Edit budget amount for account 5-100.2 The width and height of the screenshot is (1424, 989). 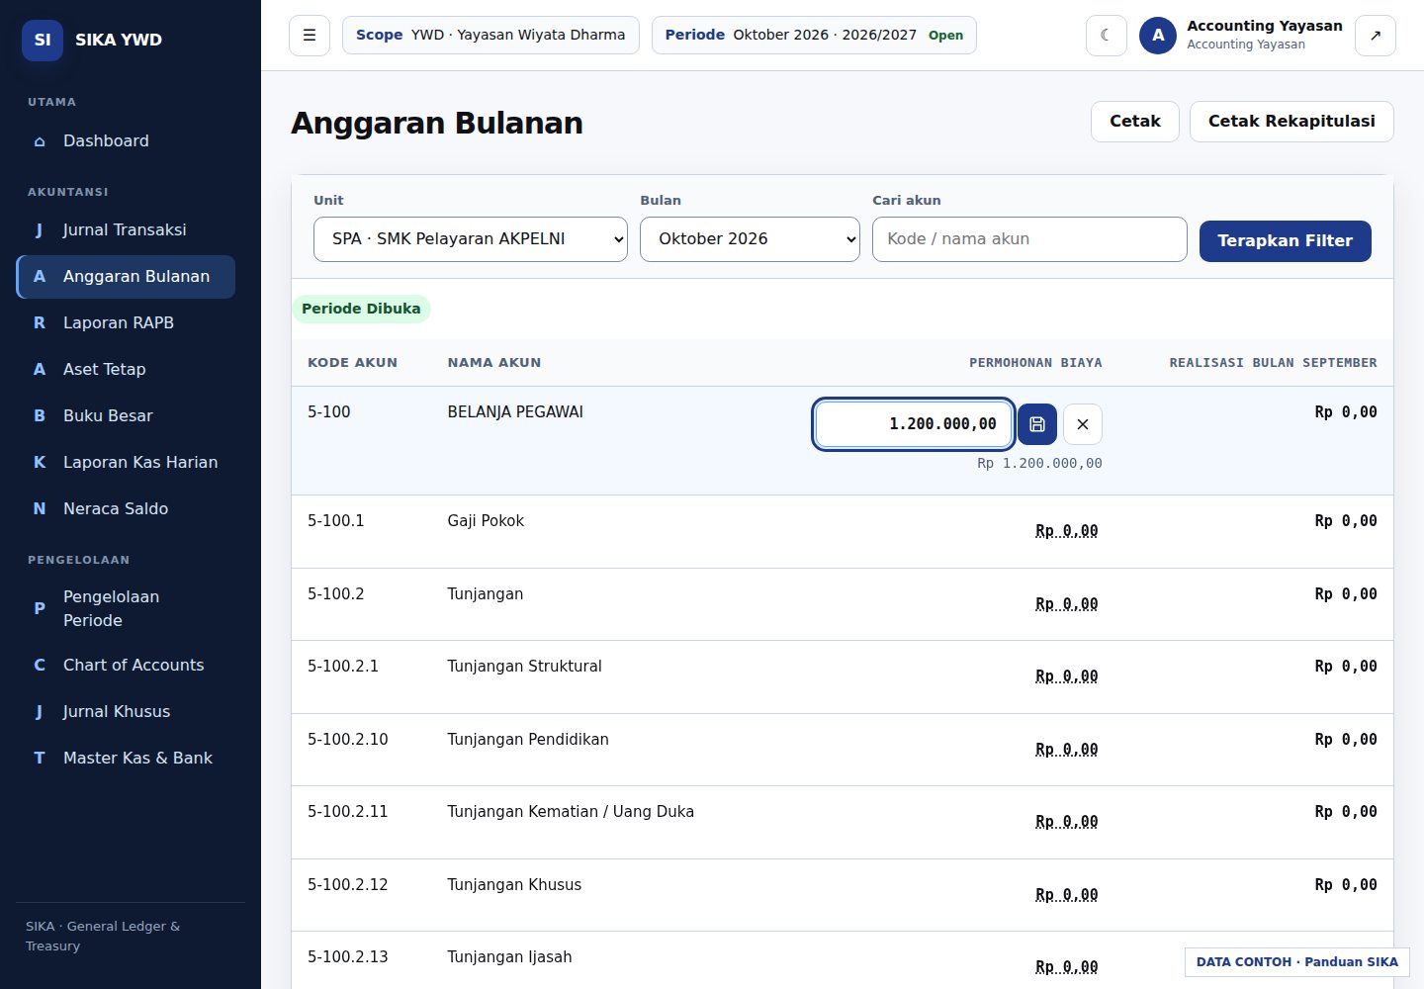(x=1066, y=604)
